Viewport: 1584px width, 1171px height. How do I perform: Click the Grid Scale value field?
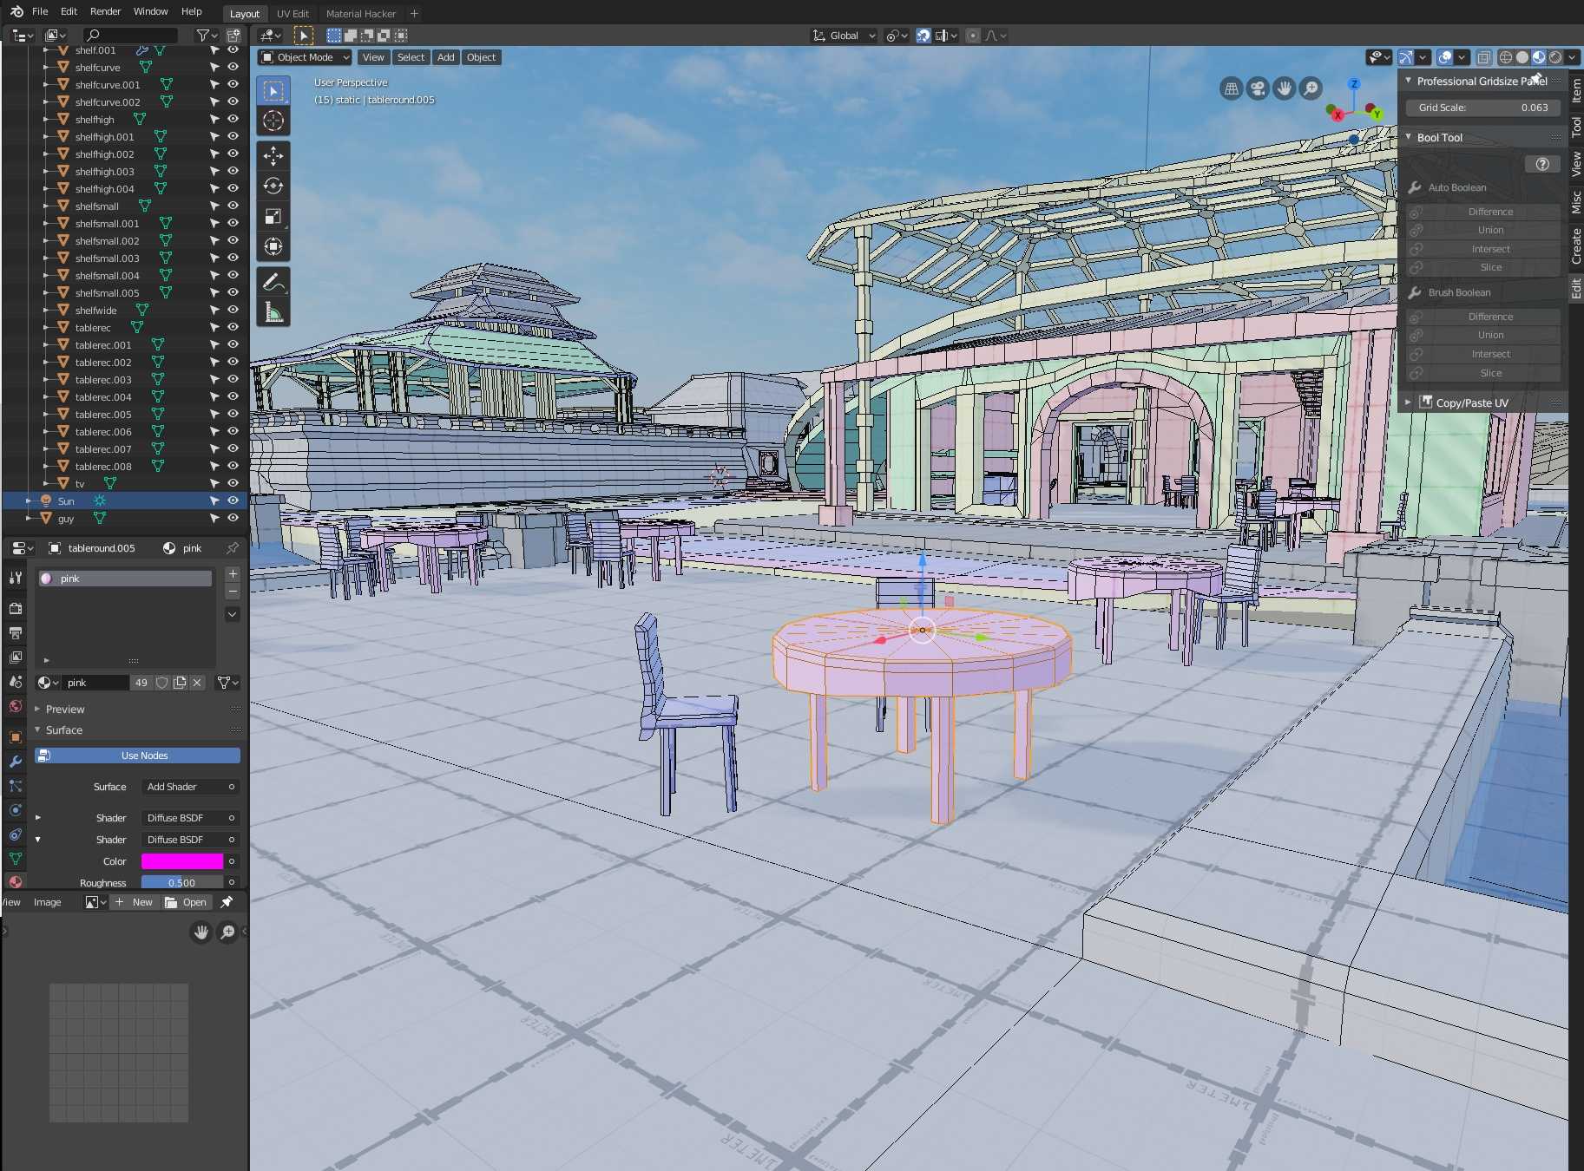pos(1482,108)
